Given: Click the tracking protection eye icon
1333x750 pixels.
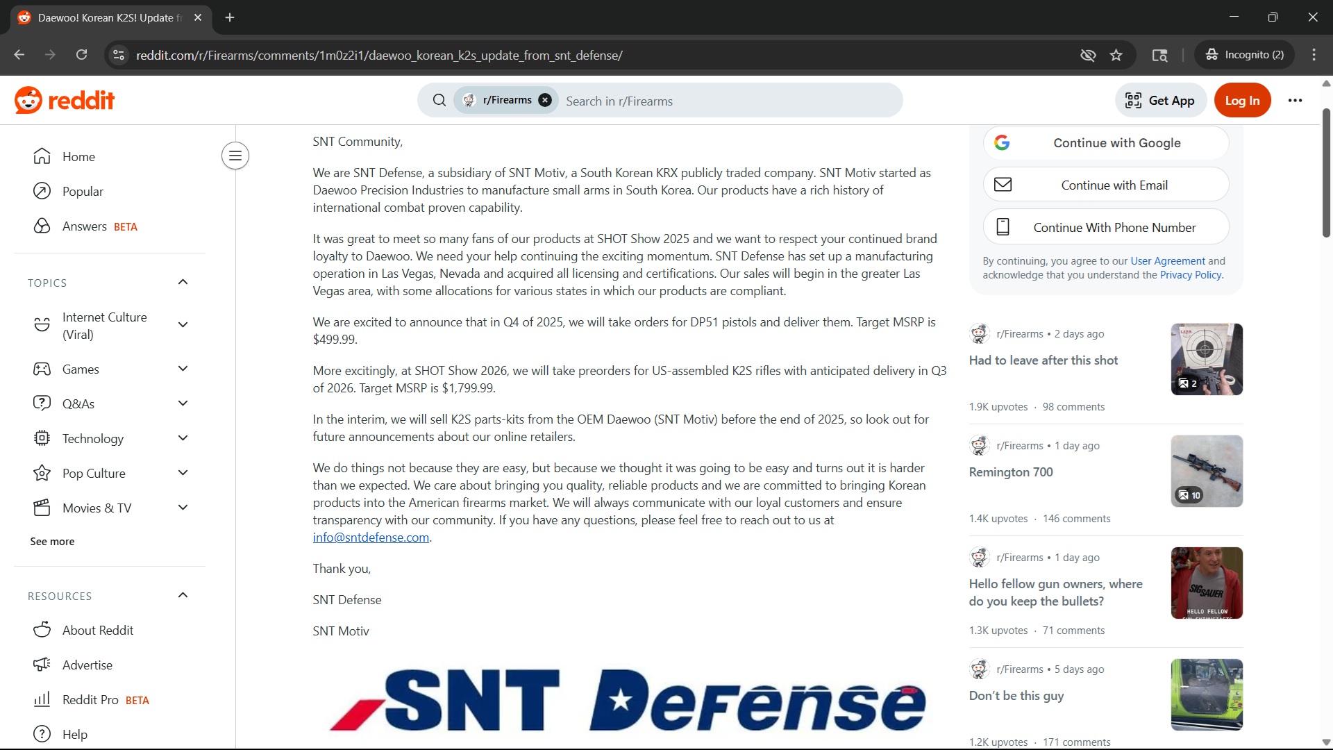Looking at the screenshot, I should tap(1088, 55).
